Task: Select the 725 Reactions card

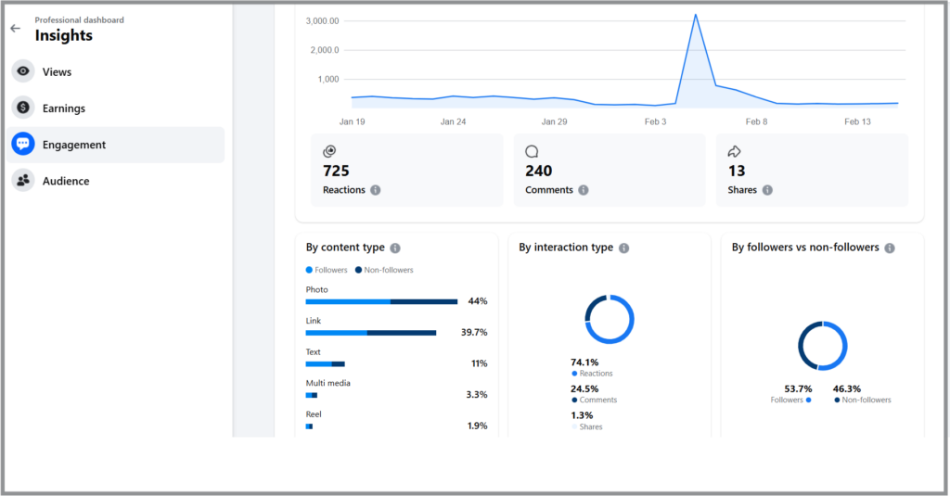Action: tap(406, 170)
